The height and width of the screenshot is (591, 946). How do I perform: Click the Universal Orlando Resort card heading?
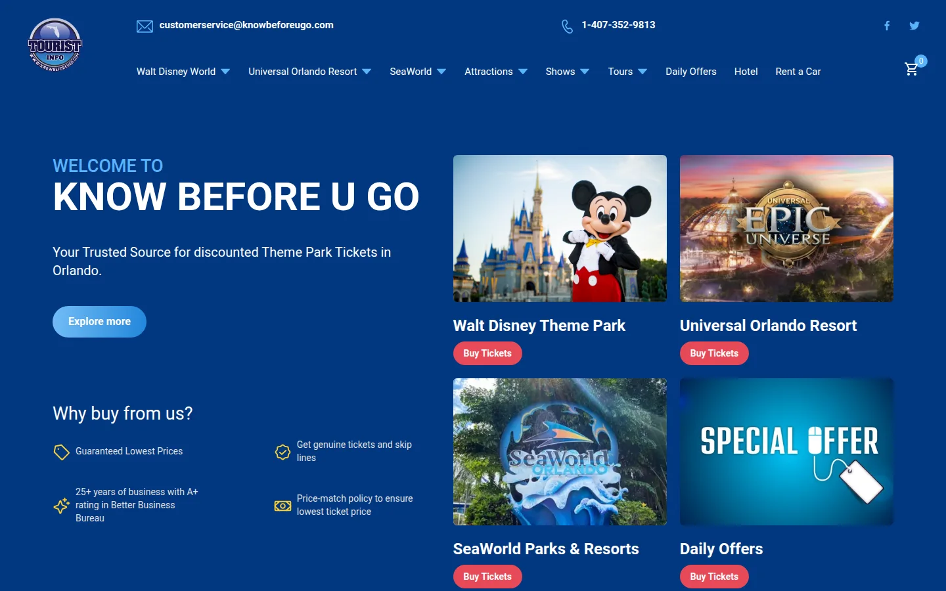[769, 326]
